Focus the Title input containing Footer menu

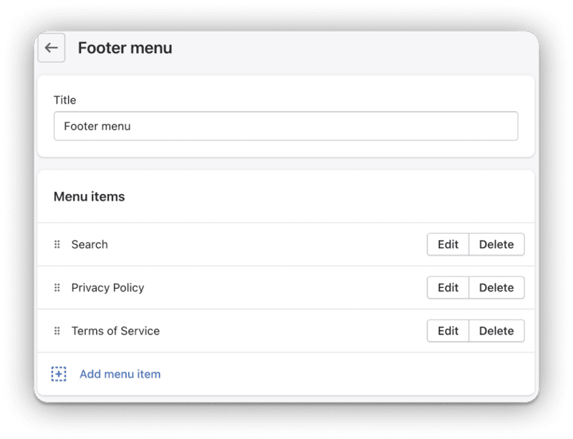286,126
